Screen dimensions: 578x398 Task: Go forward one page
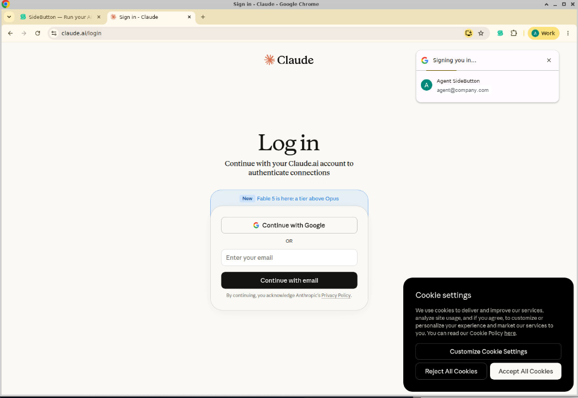click(24, 33)
